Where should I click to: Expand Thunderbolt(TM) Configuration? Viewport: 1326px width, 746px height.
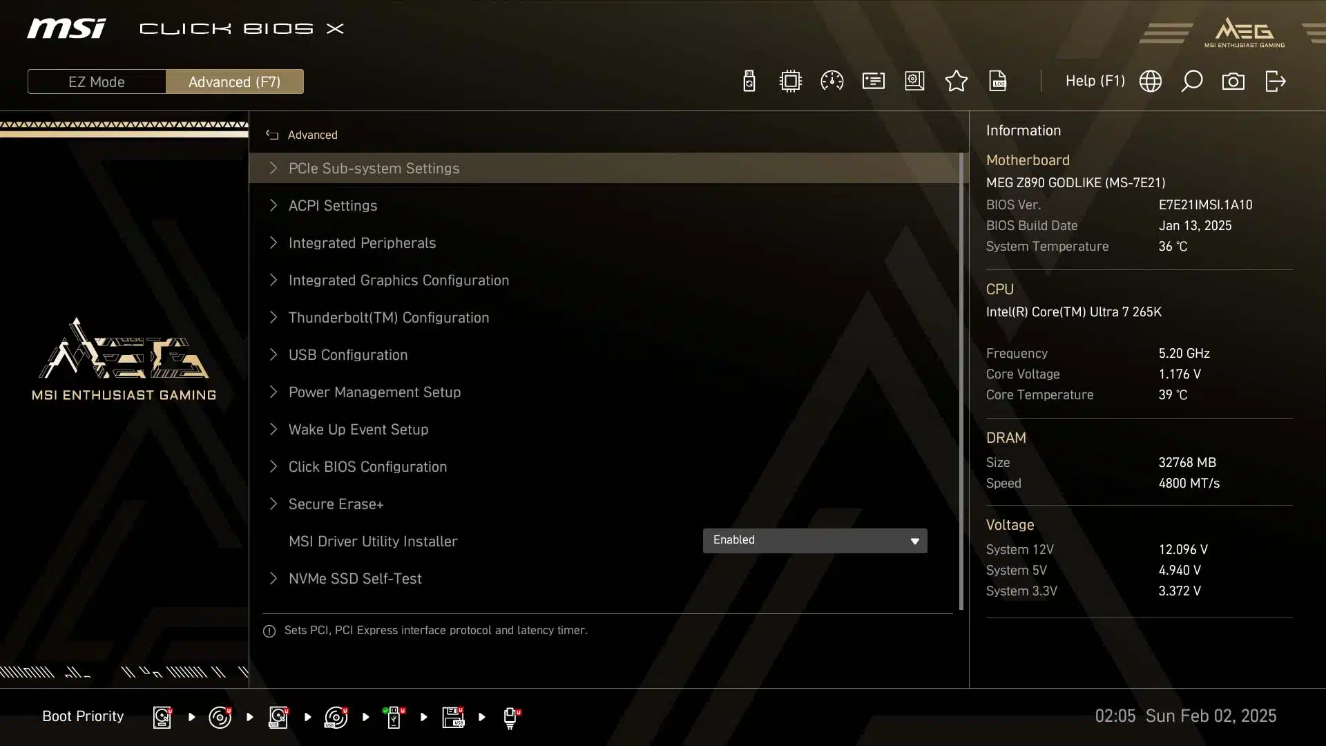point(604,317)
